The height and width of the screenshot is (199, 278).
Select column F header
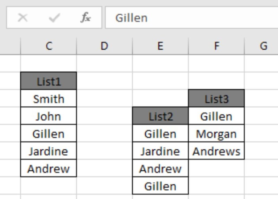(216, 46)
